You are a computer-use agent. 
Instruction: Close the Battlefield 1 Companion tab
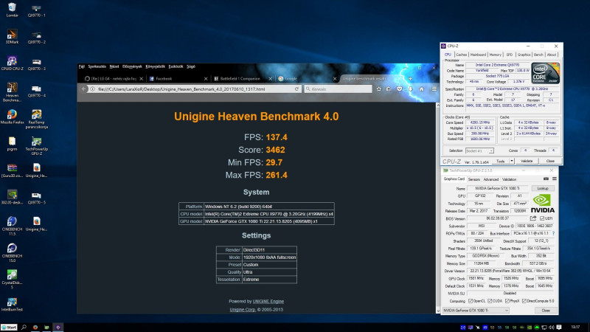point(270,79)
